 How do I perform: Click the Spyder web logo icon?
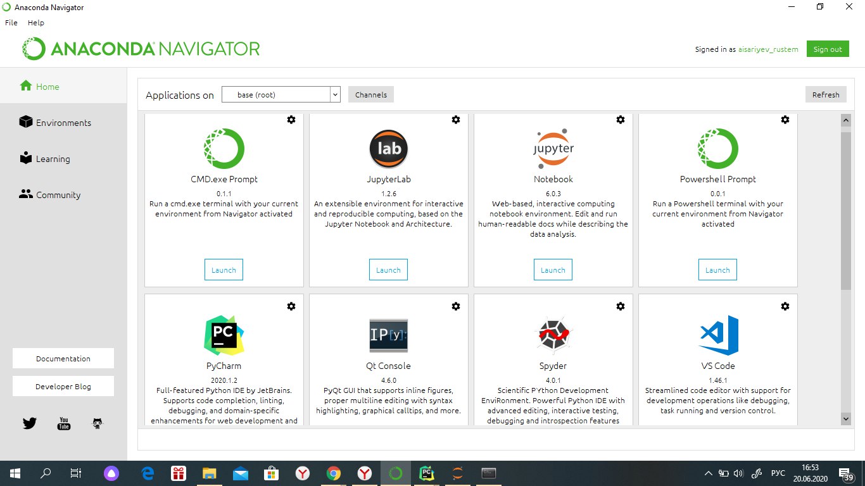tap(553, 335)
